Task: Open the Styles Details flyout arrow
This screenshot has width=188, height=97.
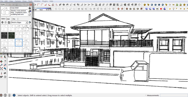Action: (30, 22)
